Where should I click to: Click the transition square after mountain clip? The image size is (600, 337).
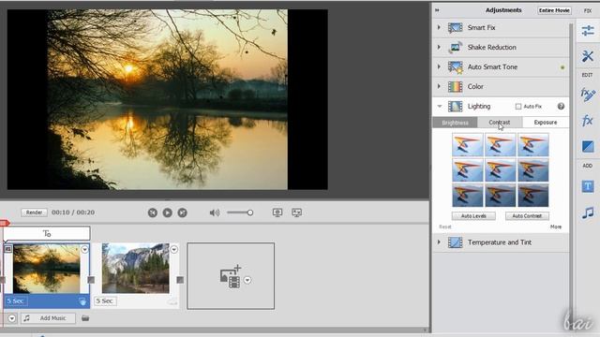180,280
